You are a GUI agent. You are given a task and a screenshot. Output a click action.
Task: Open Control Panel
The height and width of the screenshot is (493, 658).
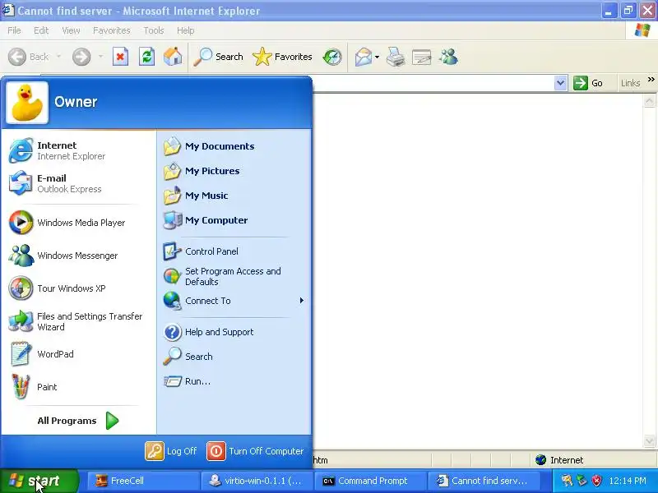tap(234, 251)
